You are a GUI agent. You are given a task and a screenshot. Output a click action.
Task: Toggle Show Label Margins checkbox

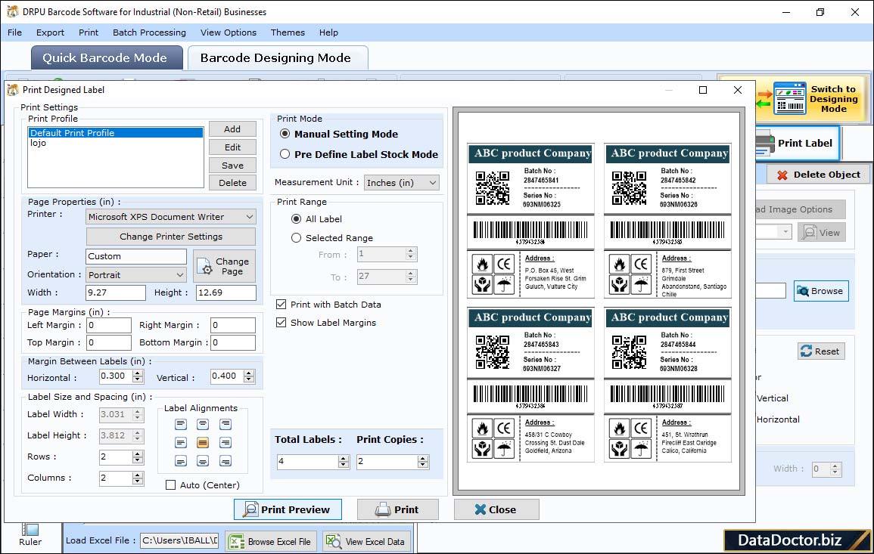coord(281,323)
